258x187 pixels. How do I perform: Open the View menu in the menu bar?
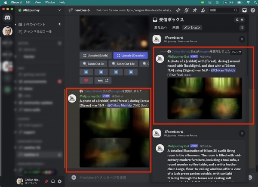tap(38, 2)
